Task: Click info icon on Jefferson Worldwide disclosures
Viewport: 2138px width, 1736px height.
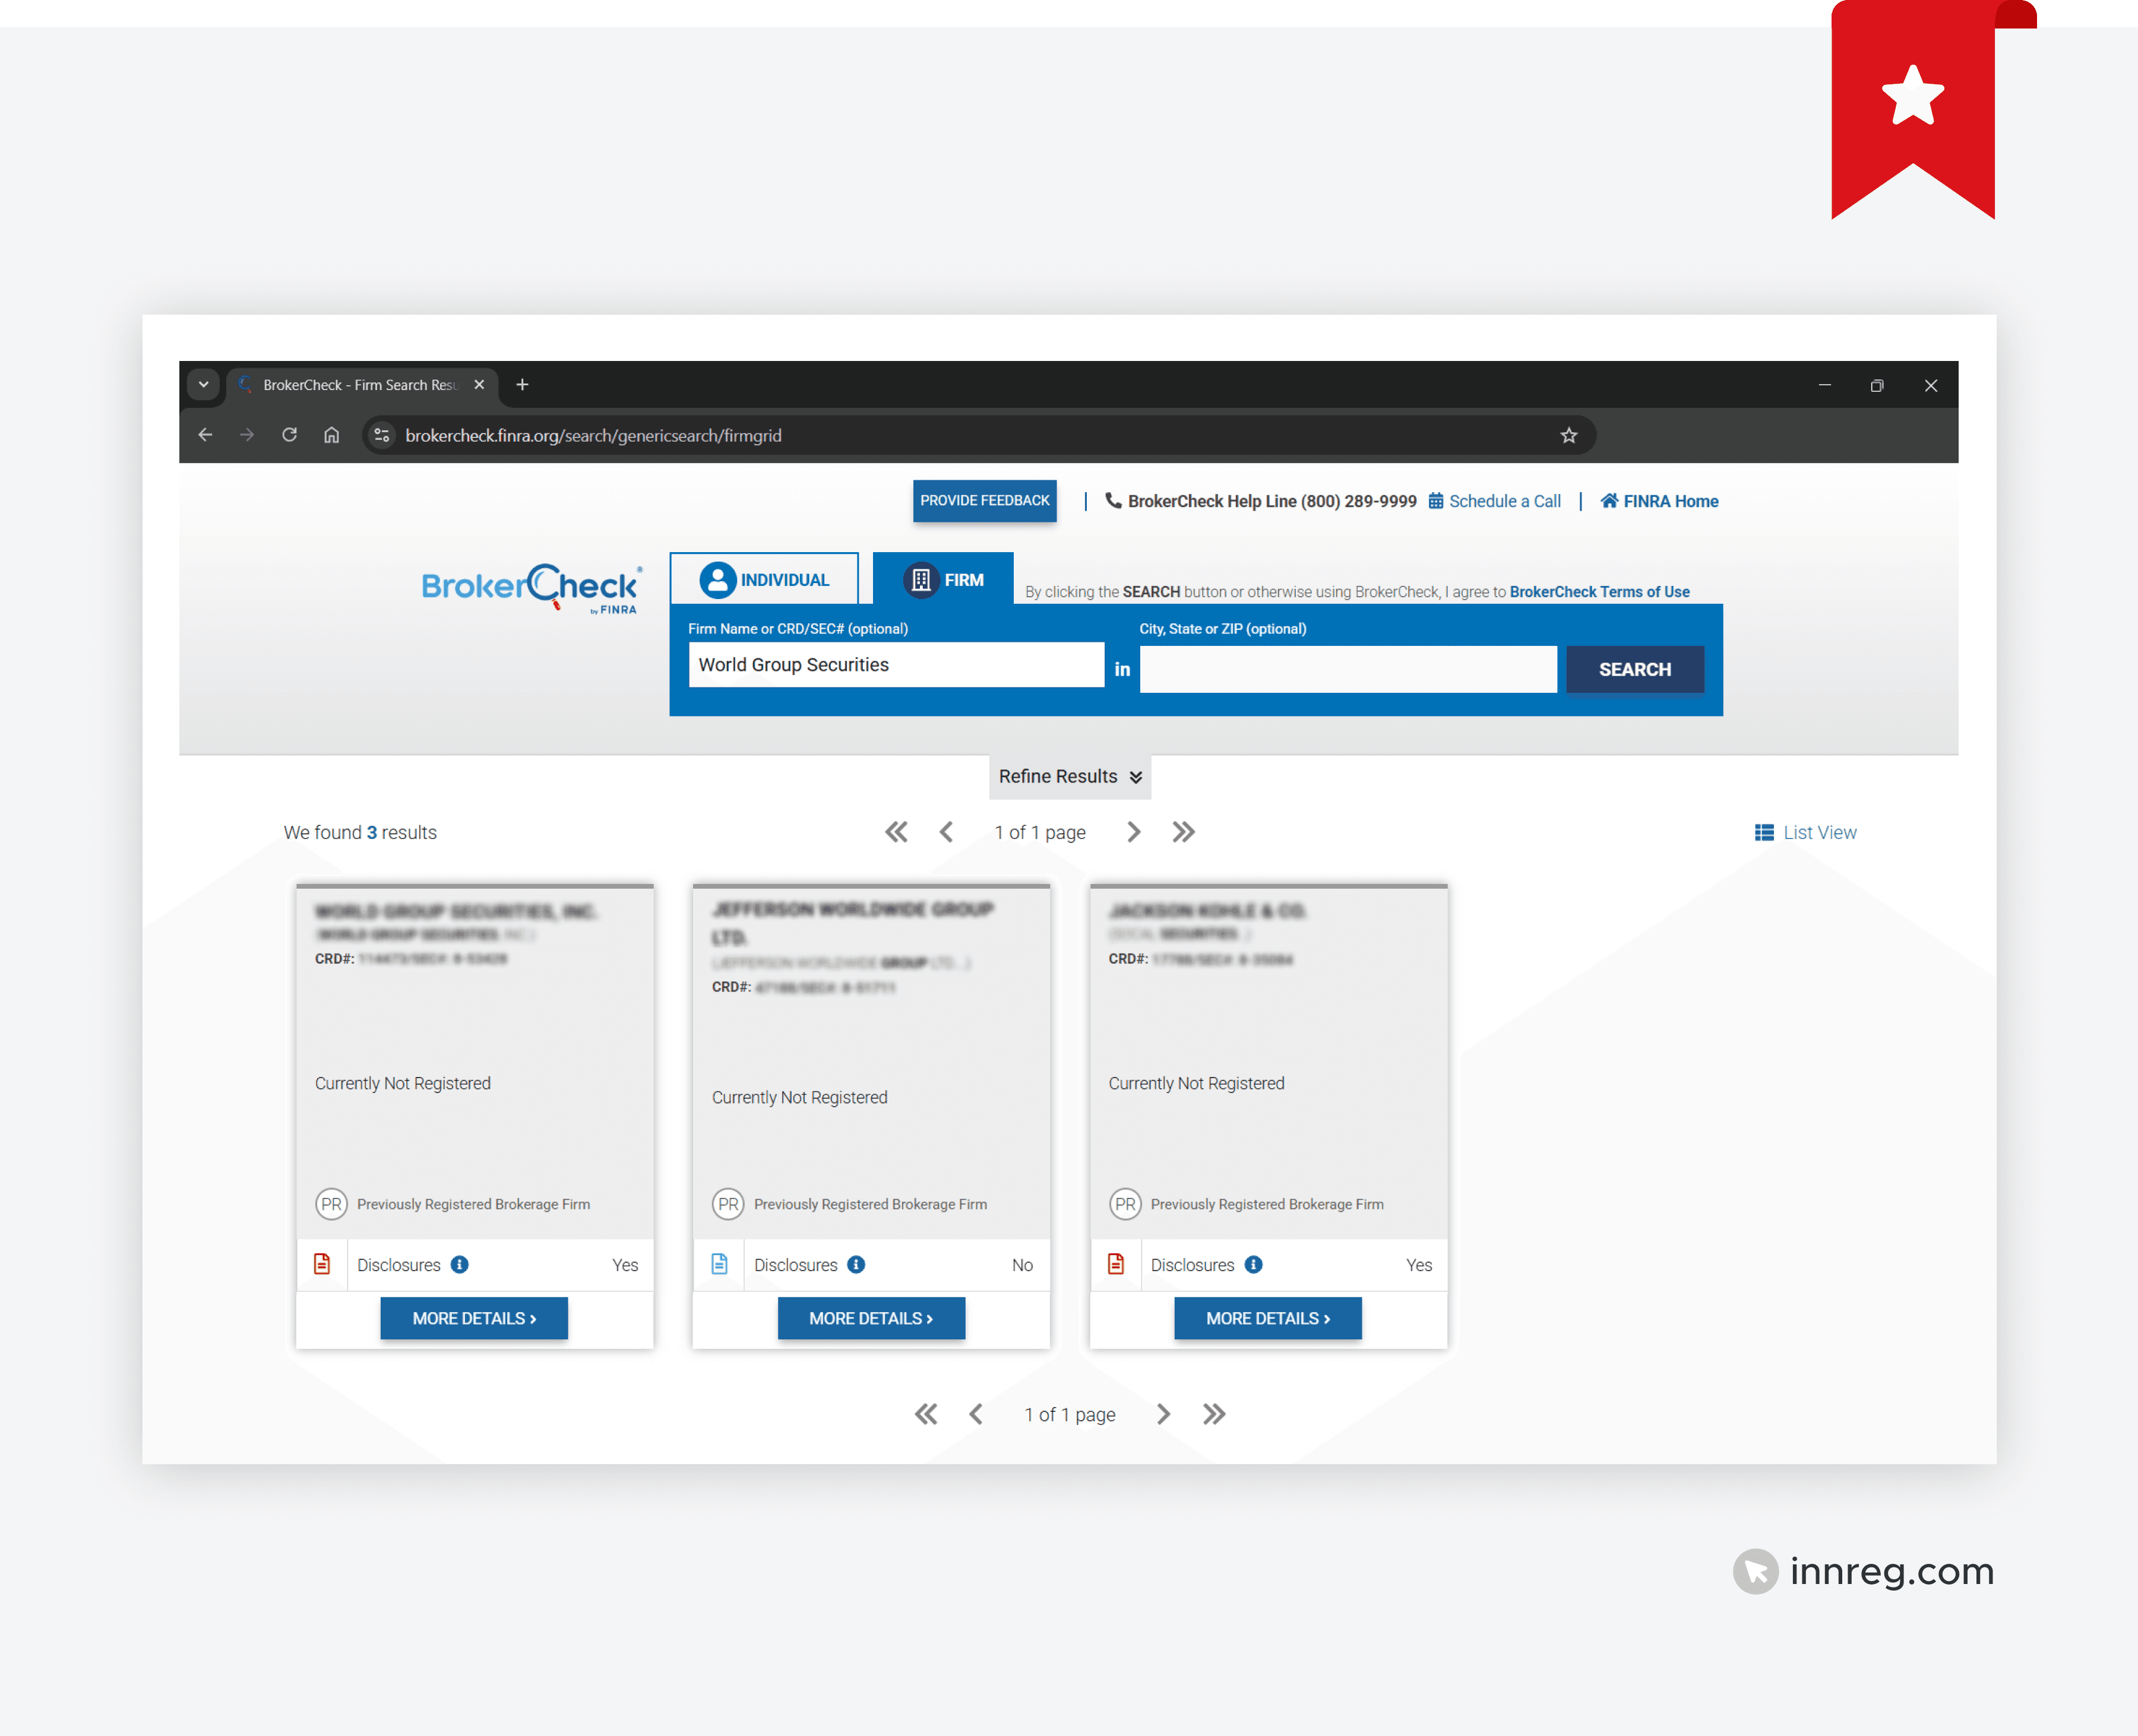Action: pos(856,1264)
